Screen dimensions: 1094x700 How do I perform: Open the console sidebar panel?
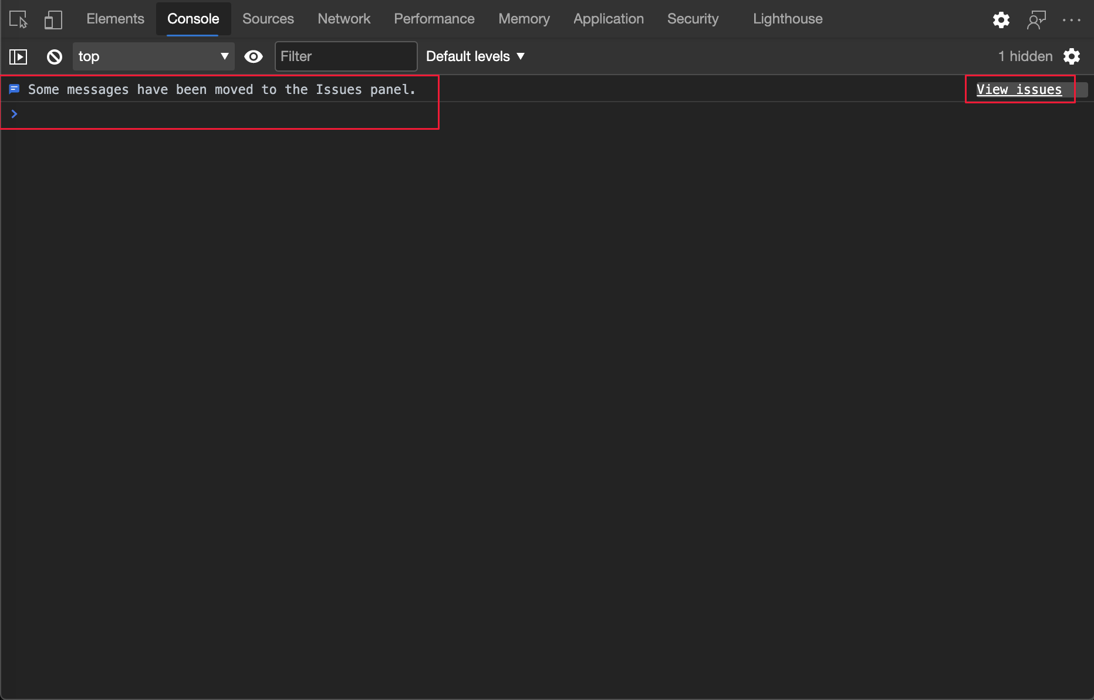18,56
